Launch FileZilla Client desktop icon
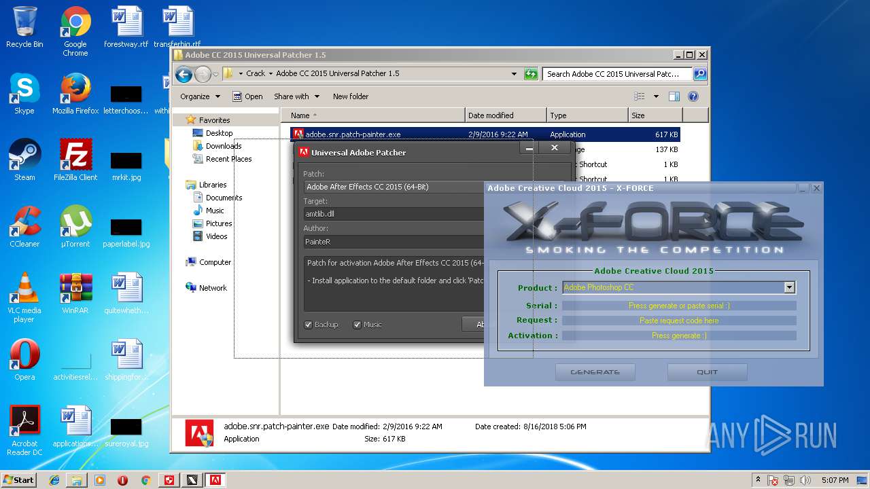This screenshot has width=870, height=489. (x=75, y=160)
